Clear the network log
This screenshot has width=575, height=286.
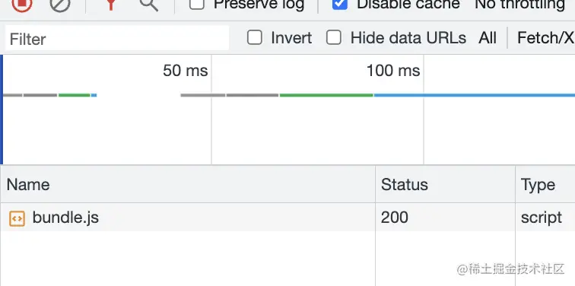point(60,5)
